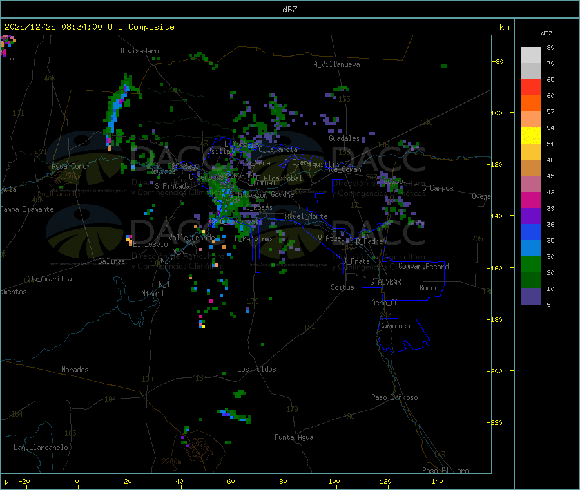Select the R_Padre map label
The image size is (580, 490).
(x=369, y=241)
